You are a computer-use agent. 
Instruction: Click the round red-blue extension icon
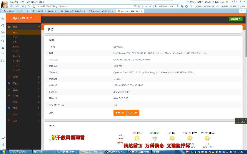(186, 6)
